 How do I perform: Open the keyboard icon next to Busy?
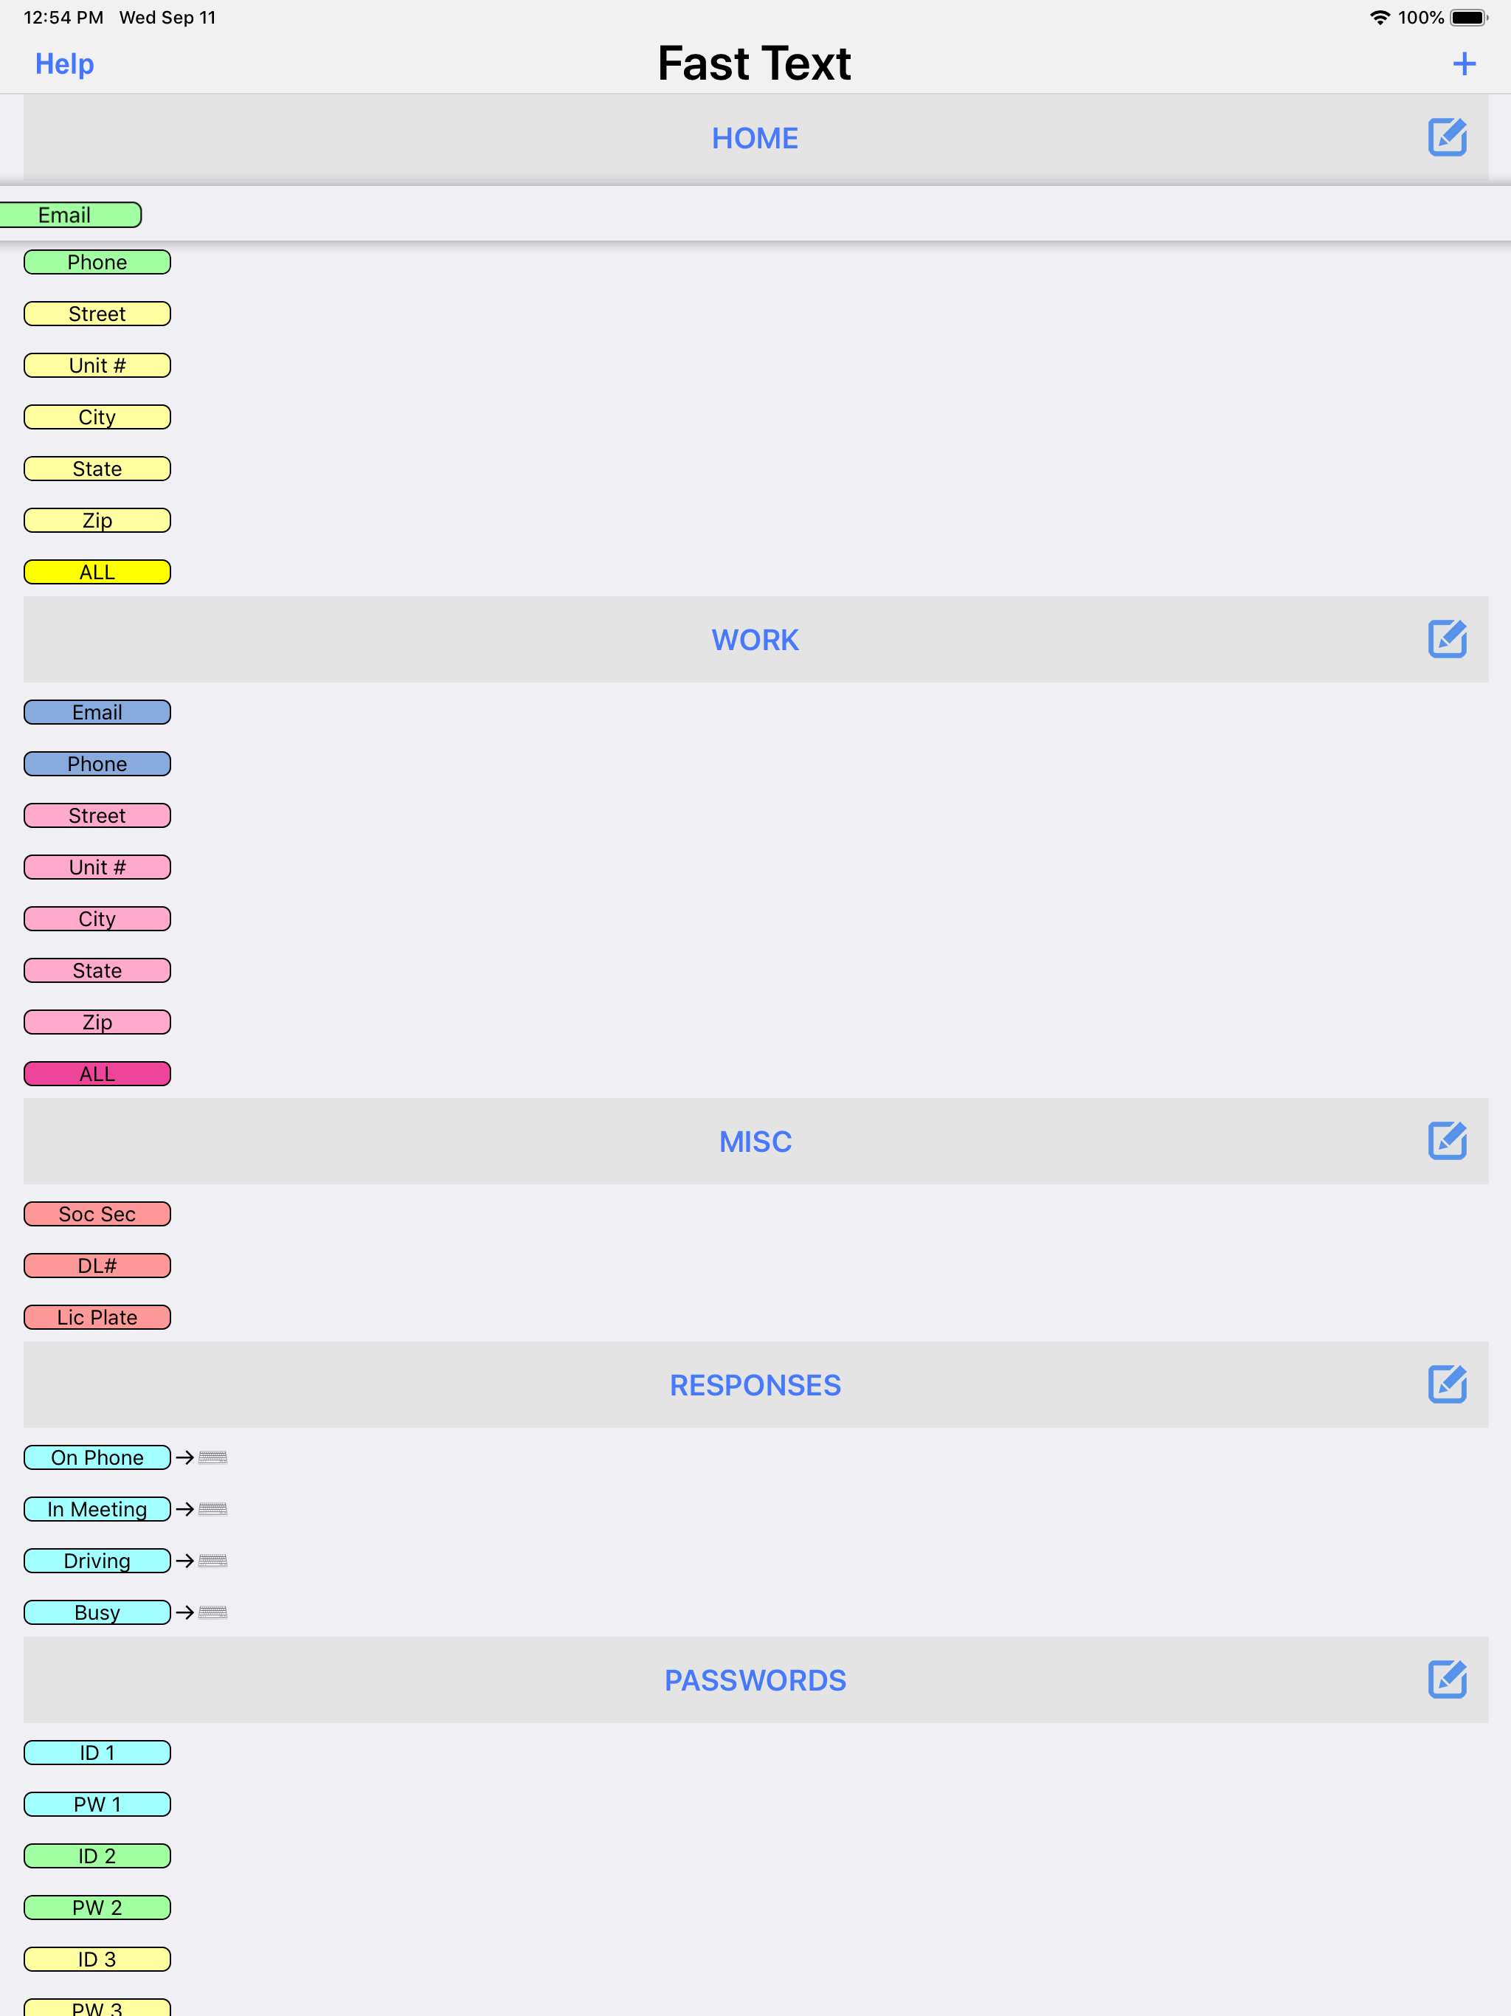coord(212,1612)
